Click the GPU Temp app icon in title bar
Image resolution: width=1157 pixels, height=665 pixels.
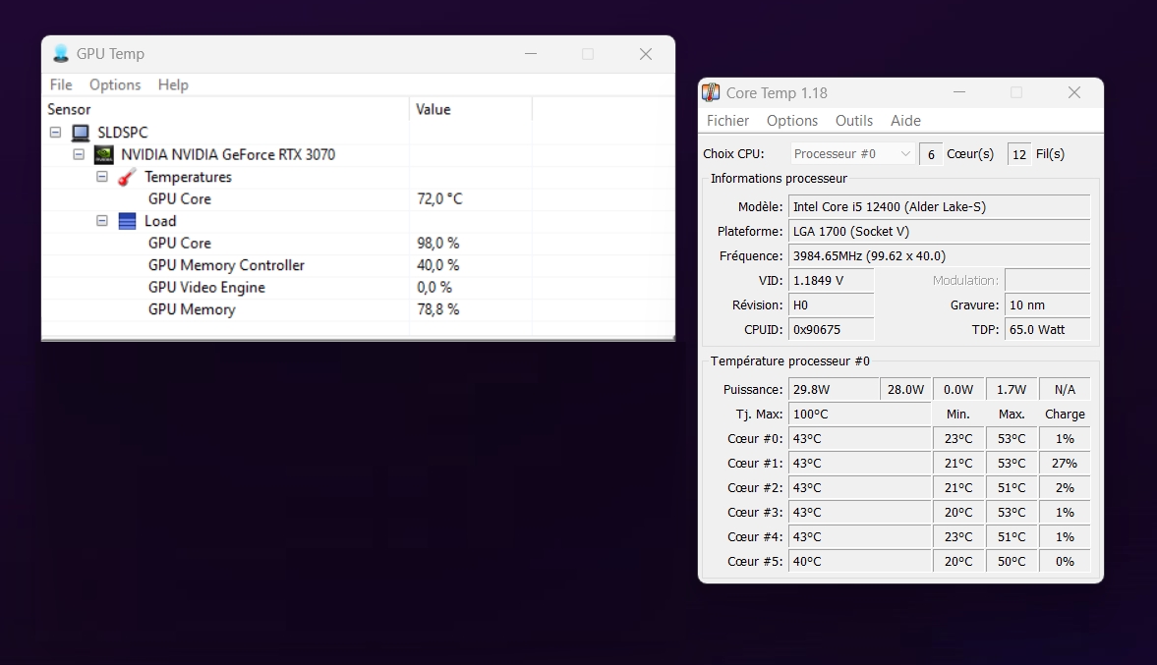tap(61, 54)
